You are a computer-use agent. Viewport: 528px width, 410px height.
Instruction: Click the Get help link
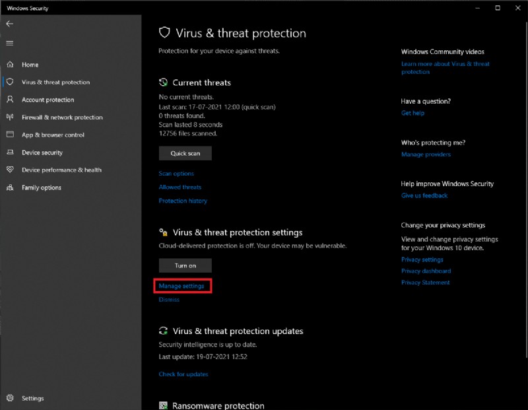coord(412,113)
